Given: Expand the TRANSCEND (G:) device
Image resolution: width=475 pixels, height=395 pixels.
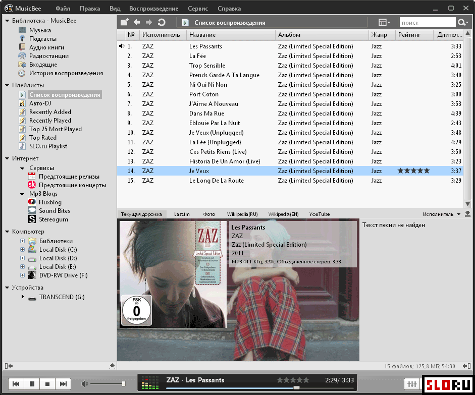Looking at the screenshot, I should click(22, 297).
